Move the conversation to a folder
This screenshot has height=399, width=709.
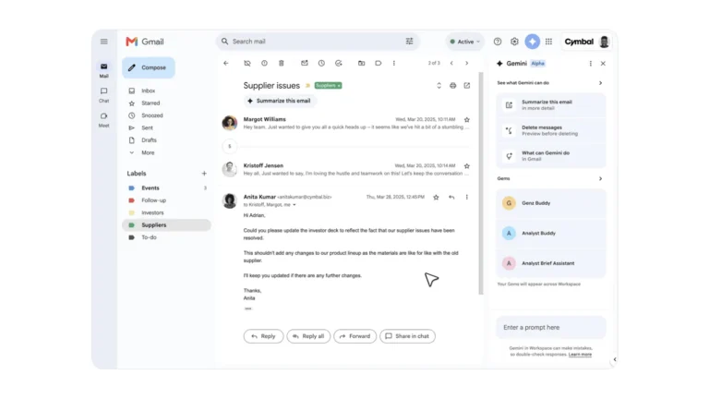tap(361, 64)
